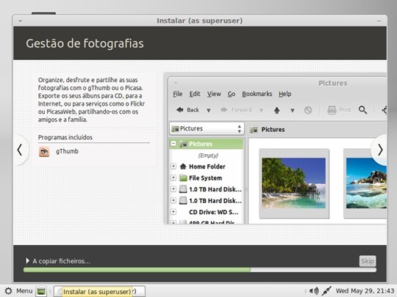The width and height of the screenshot is (397, 297).
Task: Open the window menu arrow in the Instalar title bar
Action: point(21,21)
